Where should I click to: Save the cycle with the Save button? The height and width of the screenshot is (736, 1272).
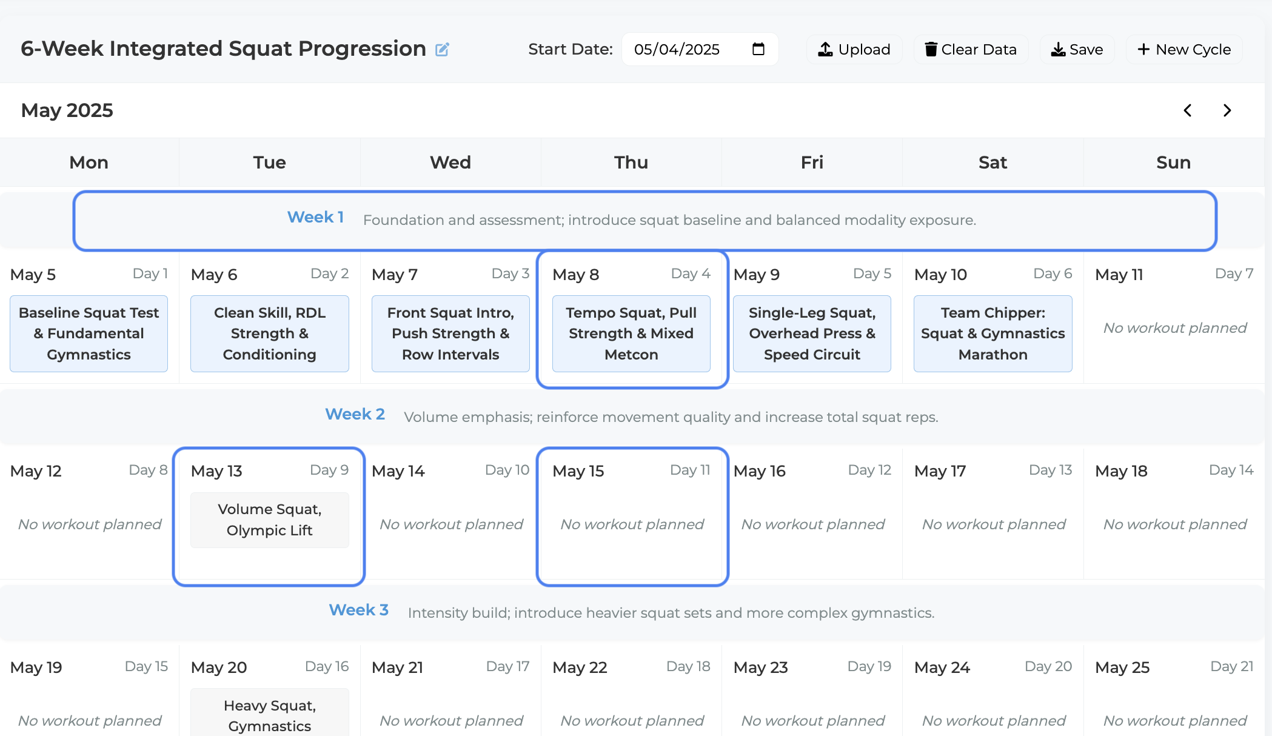pos(1077,49)
